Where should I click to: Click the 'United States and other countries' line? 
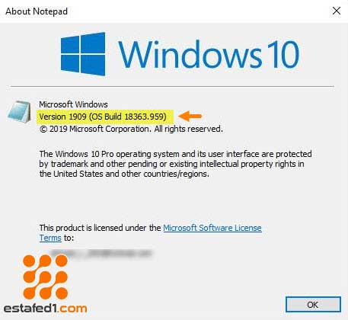(124, 174)
